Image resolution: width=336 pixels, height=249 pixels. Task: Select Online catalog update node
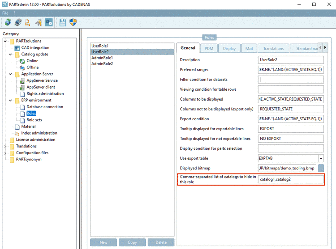tap(32, 61)
